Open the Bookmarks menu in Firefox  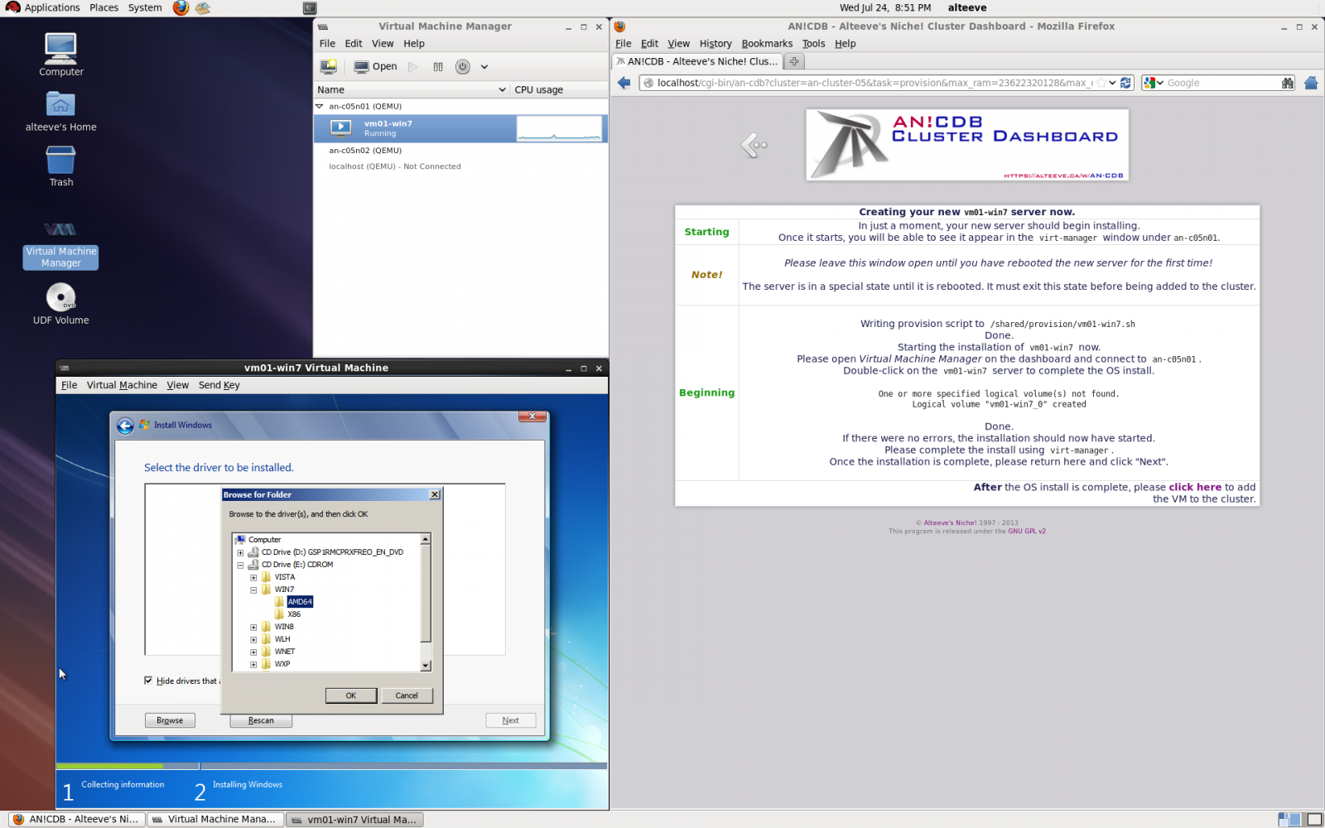766,44
